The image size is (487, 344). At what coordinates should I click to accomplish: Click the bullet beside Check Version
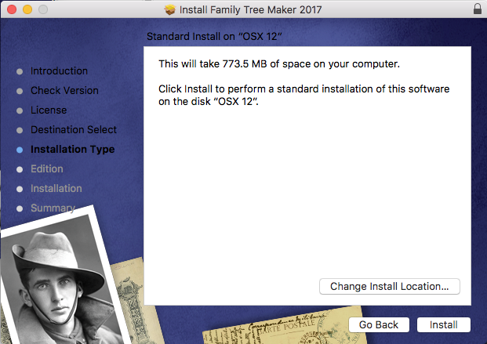point(20,91)
